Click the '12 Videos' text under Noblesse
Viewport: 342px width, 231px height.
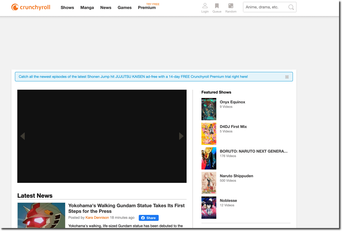227,205
